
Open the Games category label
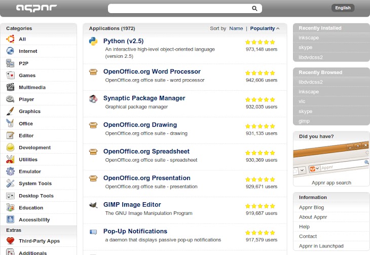point(27,76)
